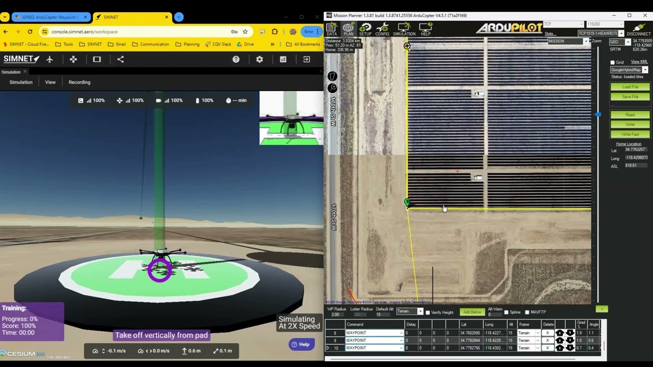Viewport: 653px width, 367px height.
Task: Move waypoint 8 down with arrow
Action: [x=570, y=333]
